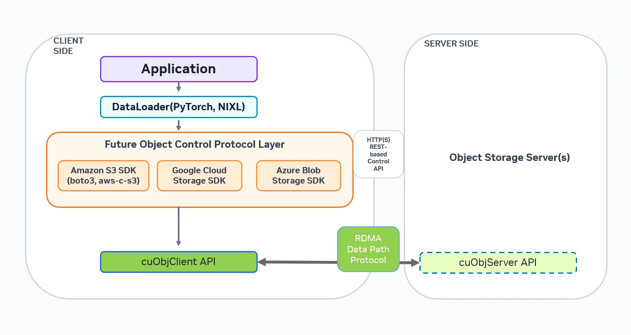This screenshot has height=335, width=631.
Task: Click the CLIENT SIDE label
Action: coord(68,46)
